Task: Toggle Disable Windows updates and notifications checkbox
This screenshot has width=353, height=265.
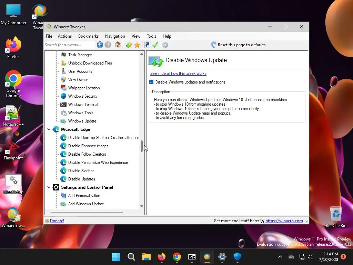Action: [x=151, y=82]
